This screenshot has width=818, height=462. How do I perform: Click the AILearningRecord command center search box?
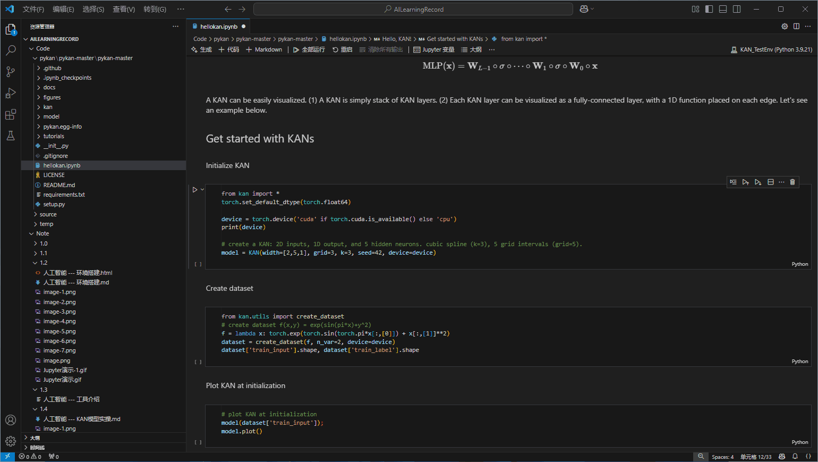click(x=413, y=9)
